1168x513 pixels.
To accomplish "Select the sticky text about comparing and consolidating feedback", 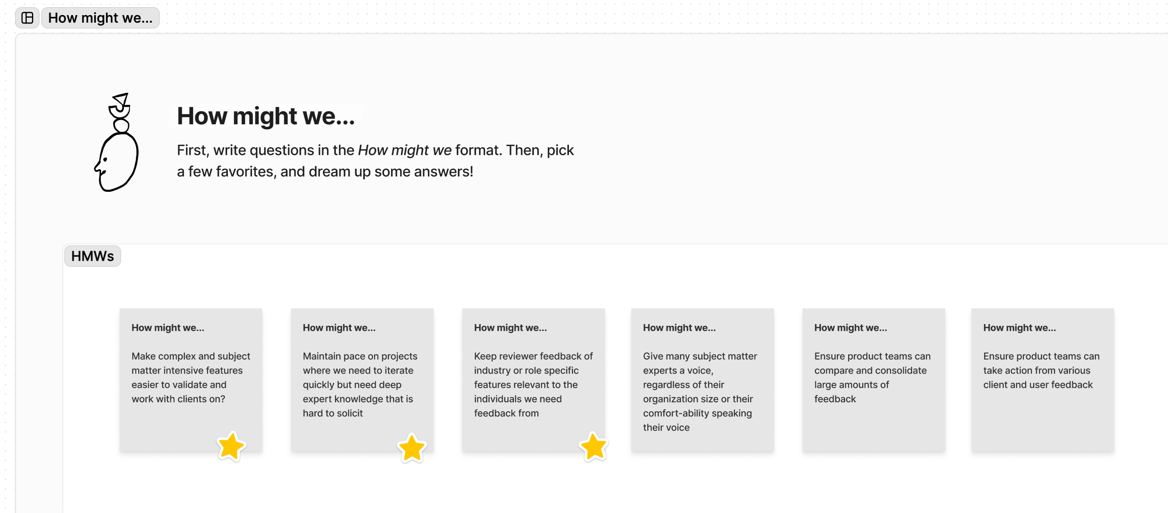I will click(x=872, y=377).
